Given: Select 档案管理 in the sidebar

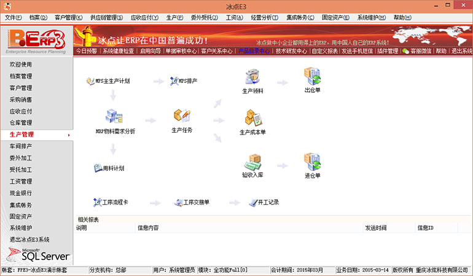Looking at the screenshot, I should pos(20,76).
